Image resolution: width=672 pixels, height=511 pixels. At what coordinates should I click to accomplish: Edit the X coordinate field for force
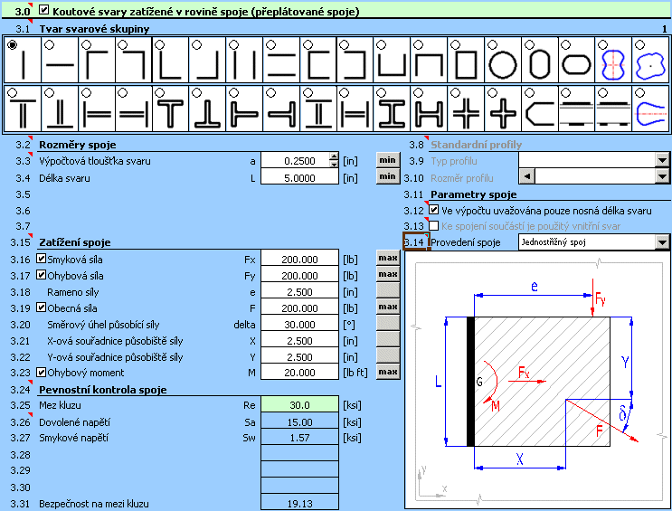point(299,341)
